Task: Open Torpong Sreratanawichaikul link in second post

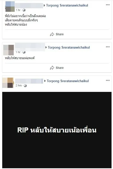Action: point(69,47)
